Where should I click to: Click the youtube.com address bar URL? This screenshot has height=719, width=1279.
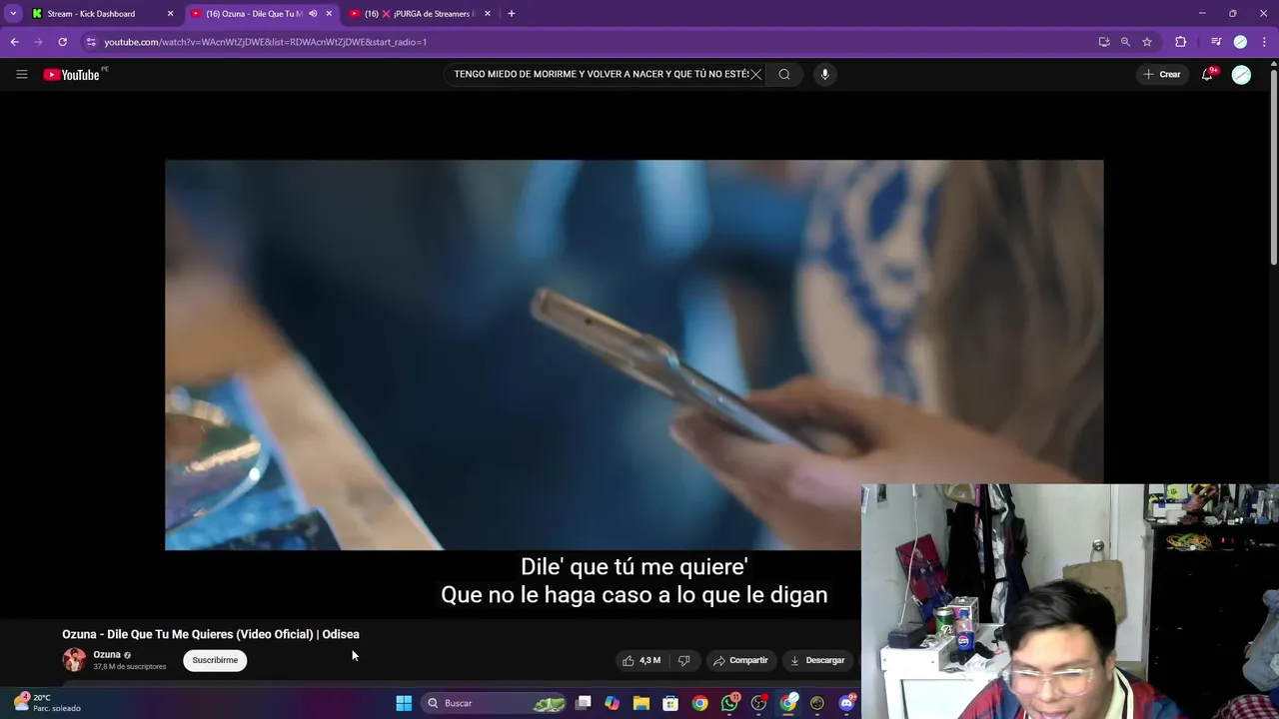[265, 42]
